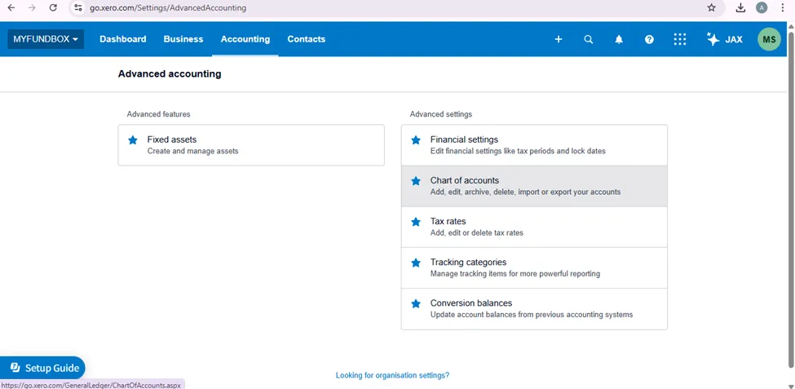Click the 'Advanced accounting' heading

click(170, 74)
